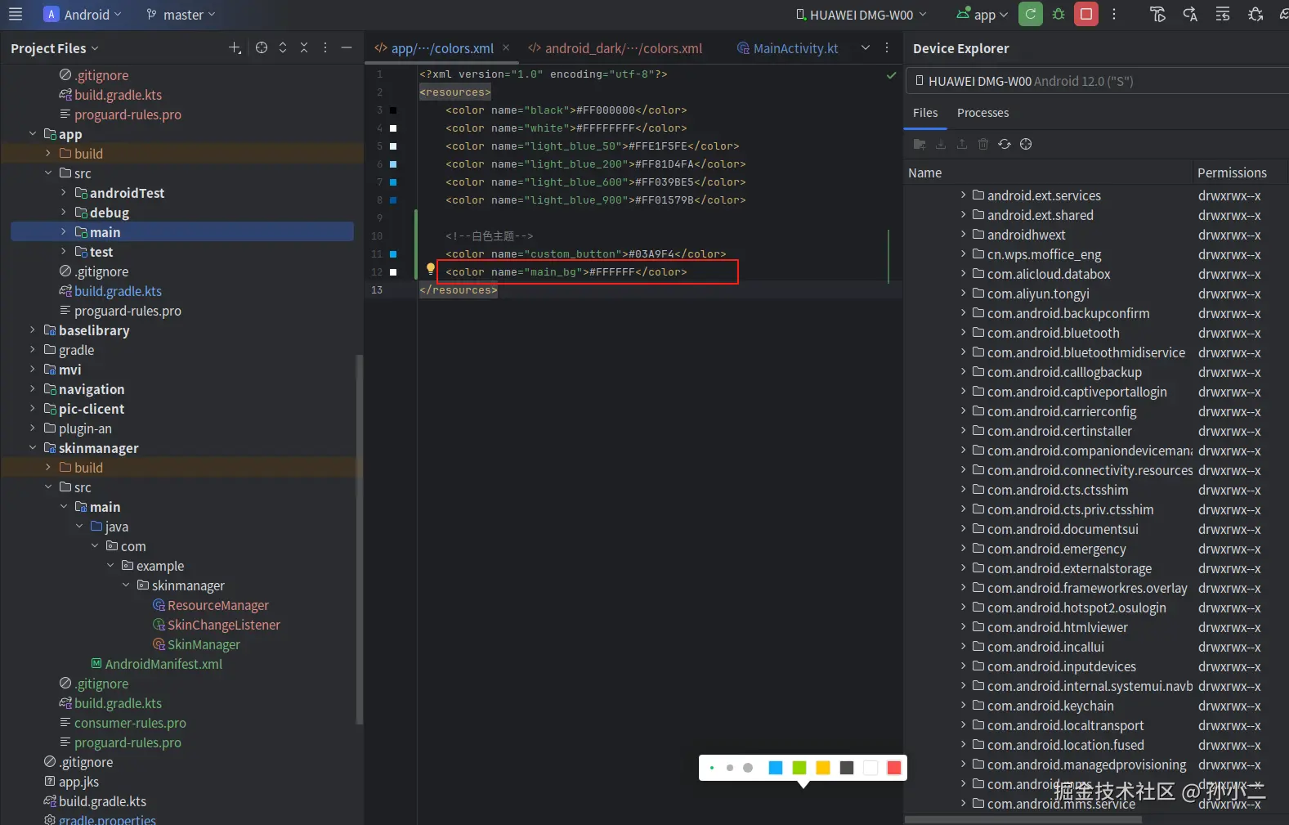Sort by Name column header

click(x=1047, y=173)
